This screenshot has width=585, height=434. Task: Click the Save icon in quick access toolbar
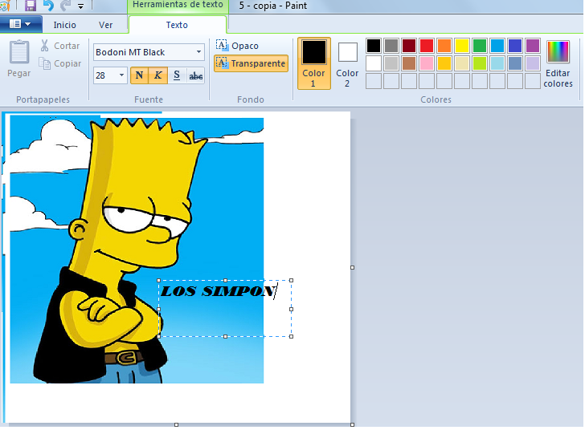(x=31, y=6)
